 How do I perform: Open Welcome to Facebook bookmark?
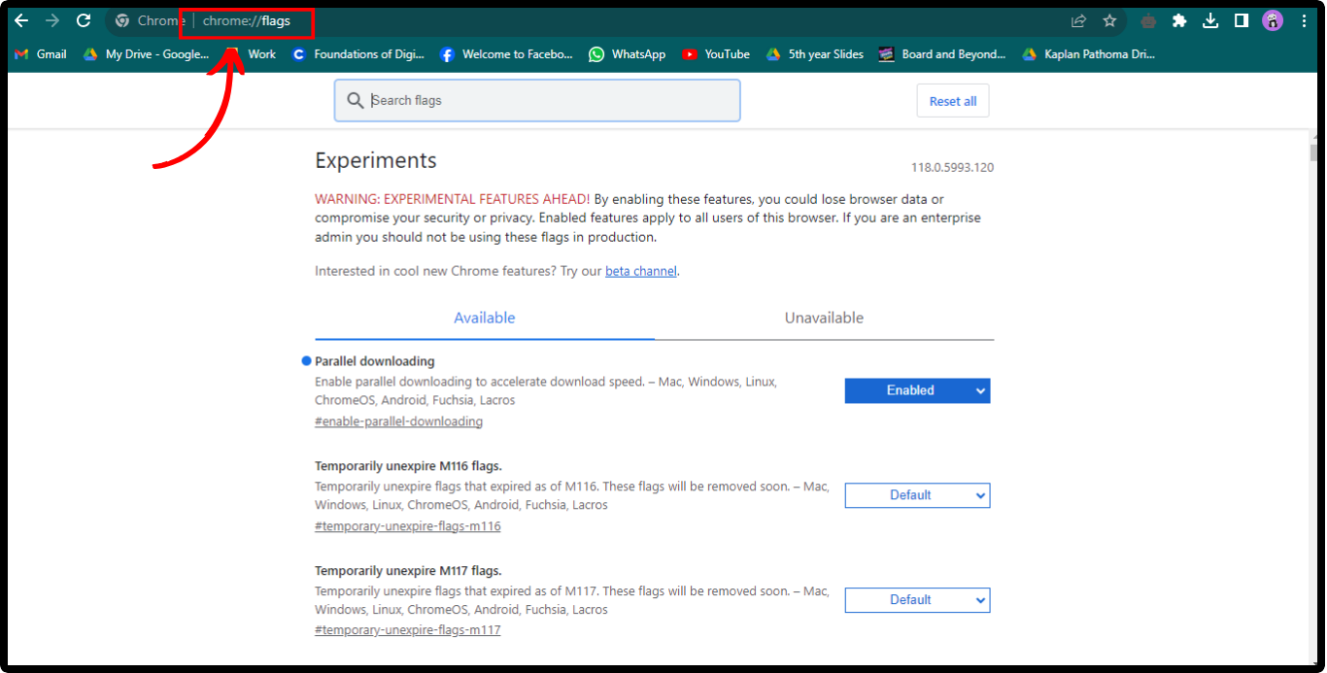point(506,54)
